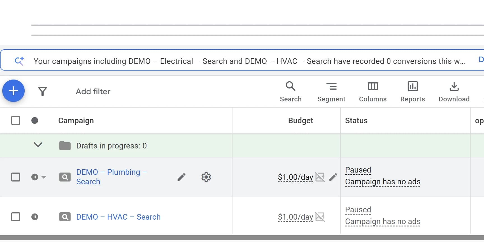Click Campaign has no ads in Plumbing row
The height and width of the screenshot is (242, 484).
(383, 182)
